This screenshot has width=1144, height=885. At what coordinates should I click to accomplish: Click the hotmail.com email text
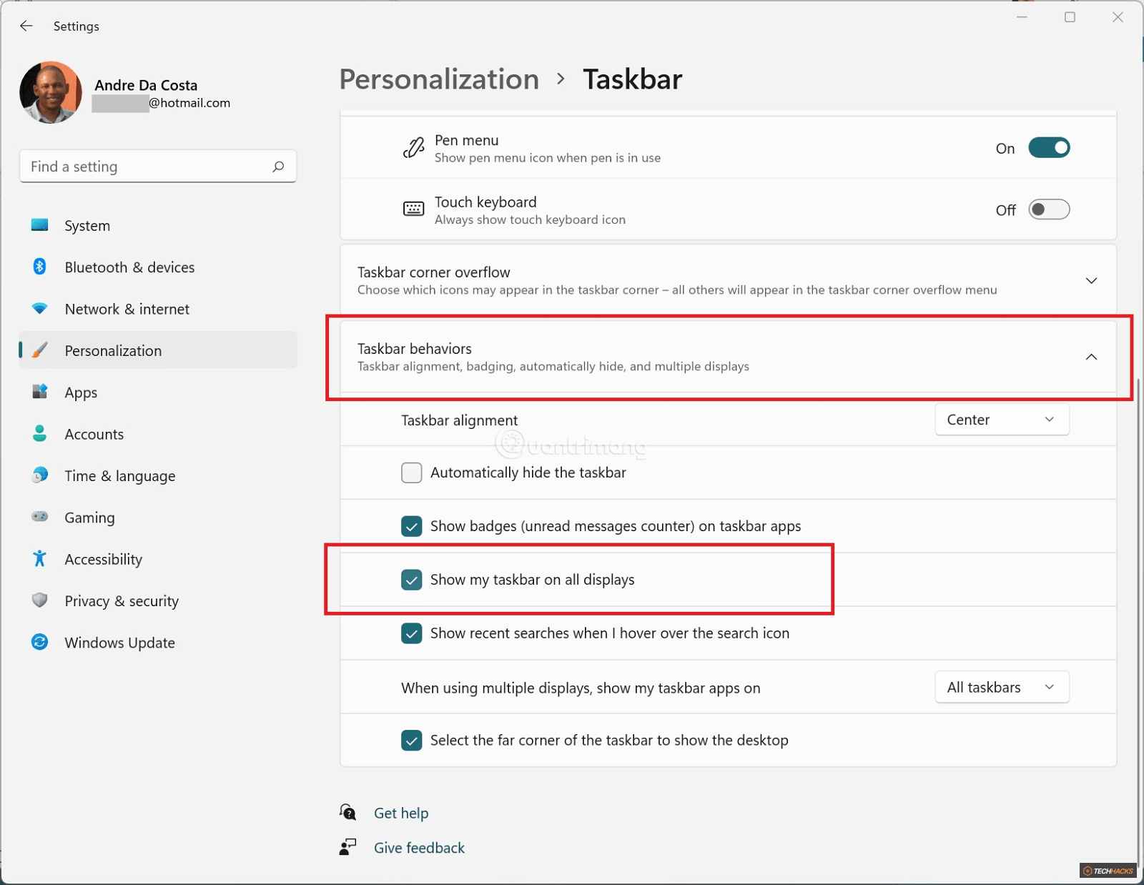tap(189, 103)
